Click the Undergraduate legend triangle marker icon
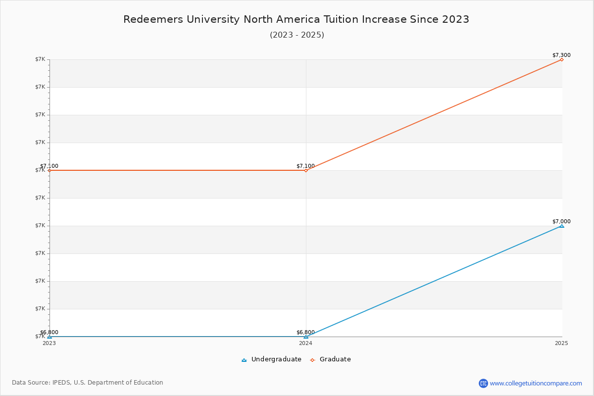Viewport: 594px width, 396px height. (244, 360)
